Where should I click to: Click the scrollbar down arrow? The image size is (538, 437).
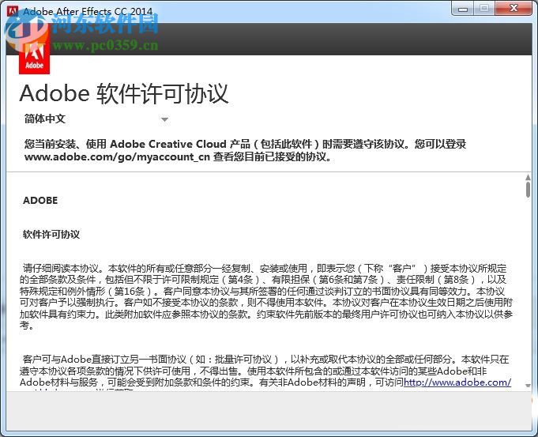(x=528, y=386)
